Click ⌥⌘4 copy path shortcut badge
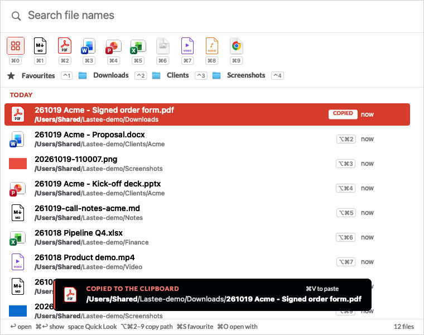Viewport: 424px width, 335px height. click(x=346, y=188)
